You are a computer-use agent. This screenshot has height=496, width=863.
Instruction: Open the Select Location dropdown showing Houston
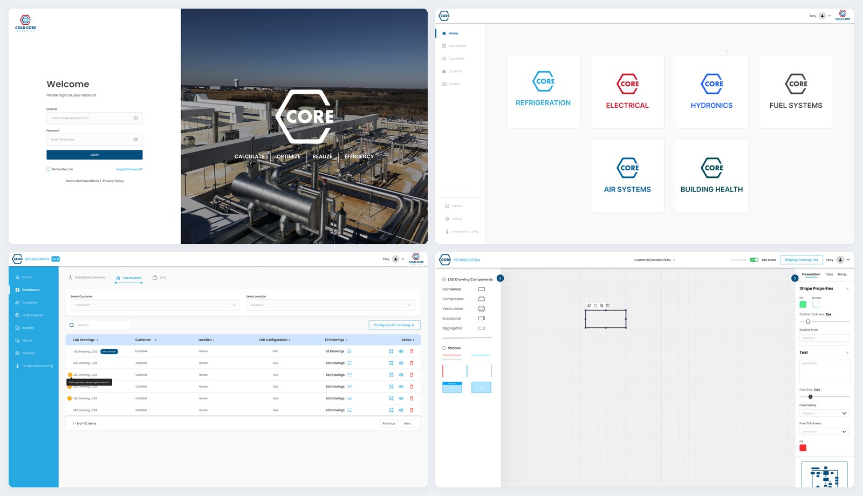(x=331, y=305)
